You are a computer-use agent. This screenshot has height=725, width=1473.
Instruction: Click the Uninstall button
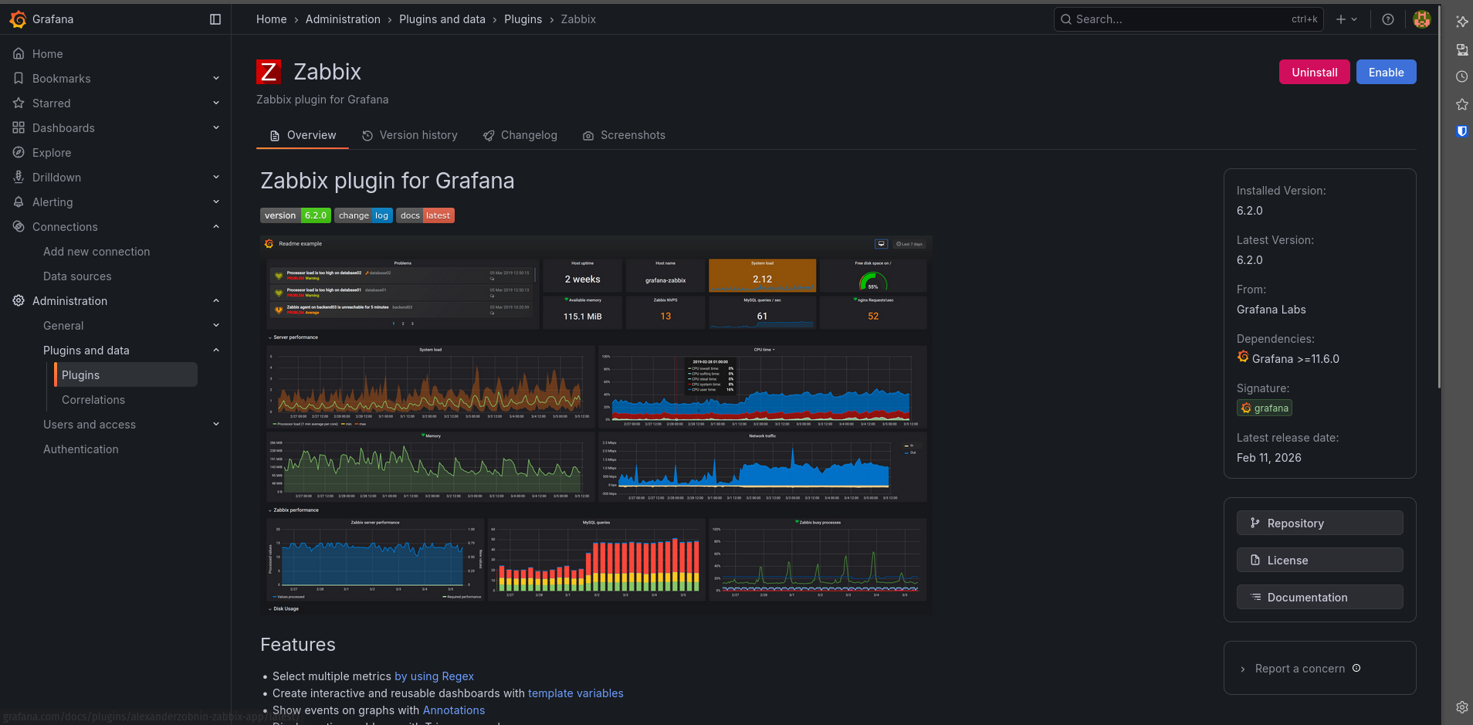1314,72
